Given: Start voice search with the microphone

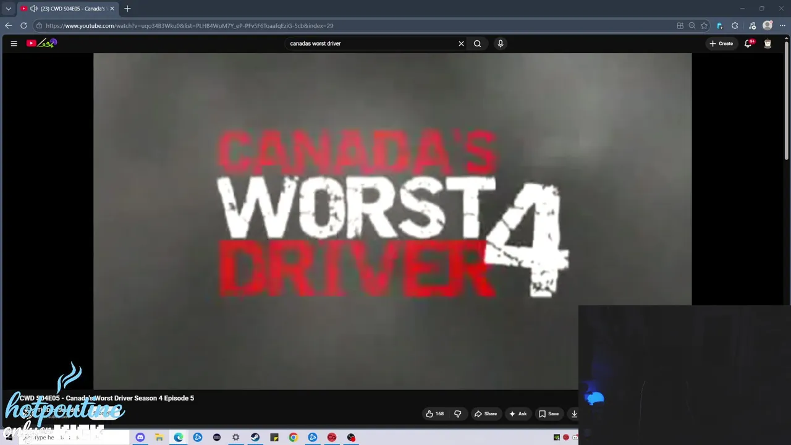Looking at the screenshot, I should point(501,43).
